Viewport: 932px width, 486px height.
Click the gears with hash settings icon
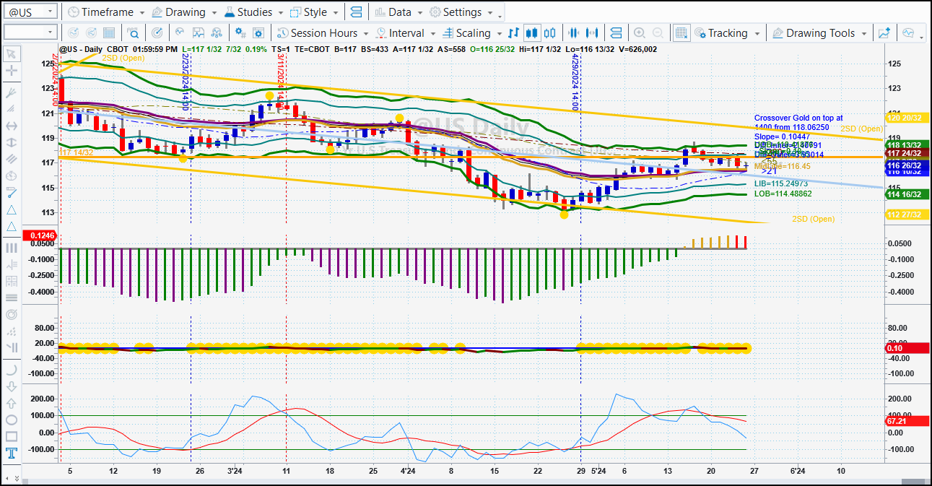click(240, 33)
